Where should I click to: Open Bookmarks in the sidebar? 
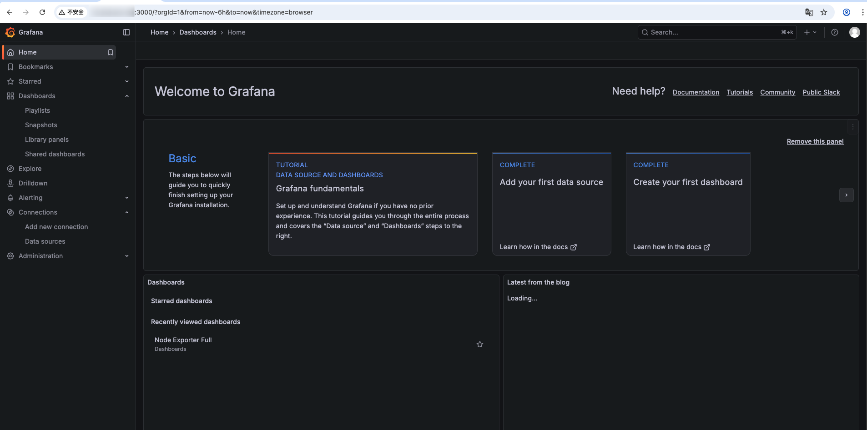[35, 67]
